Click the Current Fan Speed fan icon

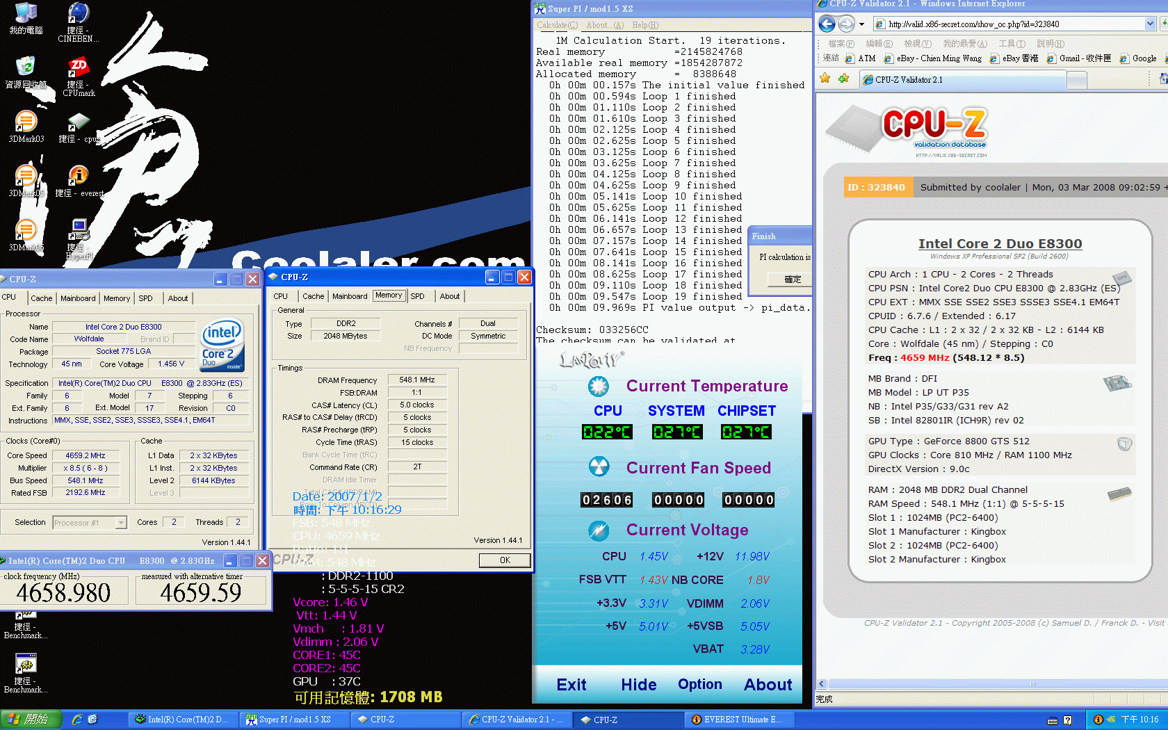point(599,467)
